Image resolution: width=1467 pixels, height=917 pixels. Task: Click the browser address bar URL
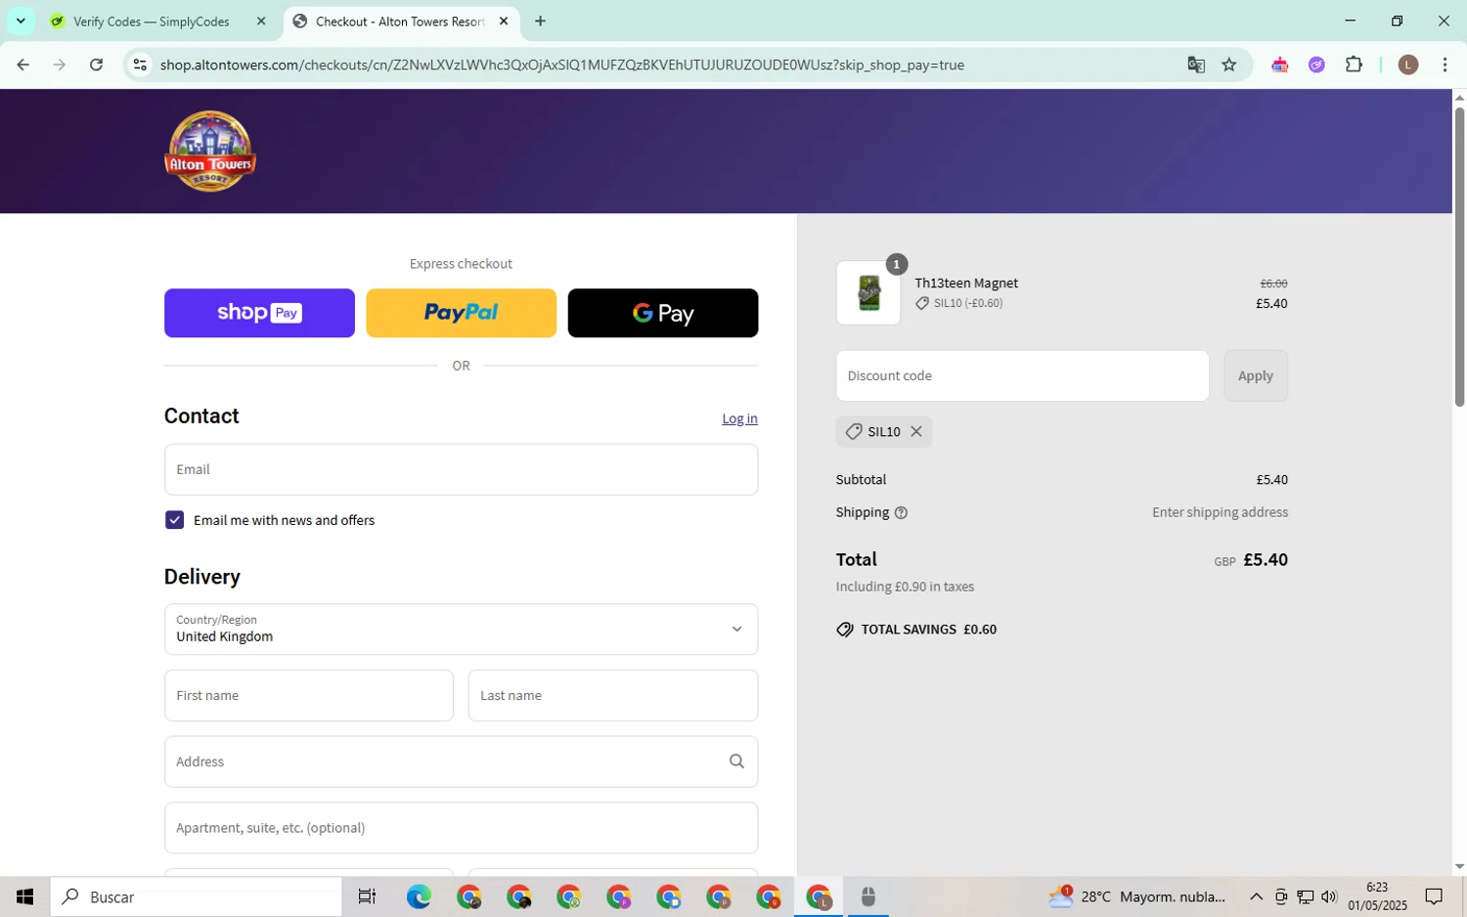click(x=562, y=65)
